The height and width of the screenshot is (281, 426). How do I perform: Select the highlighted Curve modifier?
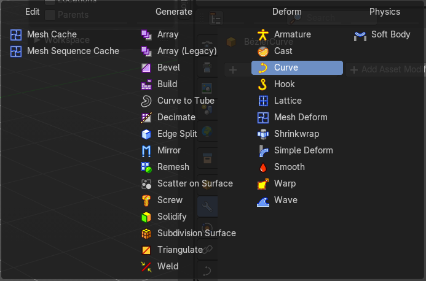[x=298, y=68]
